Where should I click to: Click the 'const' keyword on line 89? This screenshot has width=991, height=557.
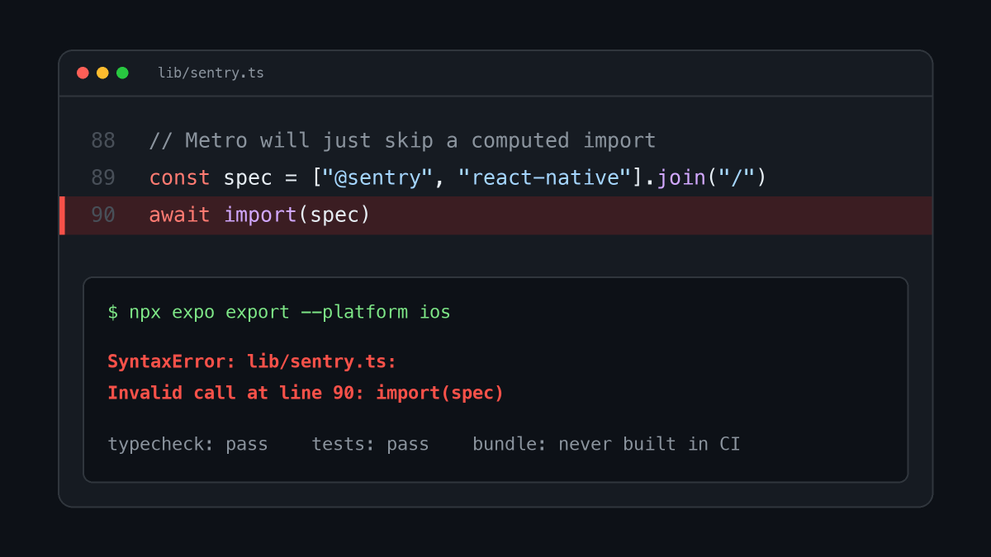[x=179, y=177]
